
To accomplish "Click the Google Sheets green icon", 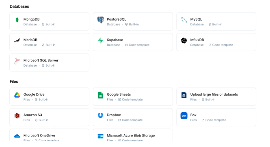I will 100,95.
